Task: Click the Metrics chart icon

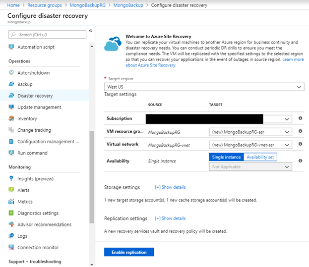Action: (x=11, y=201)
